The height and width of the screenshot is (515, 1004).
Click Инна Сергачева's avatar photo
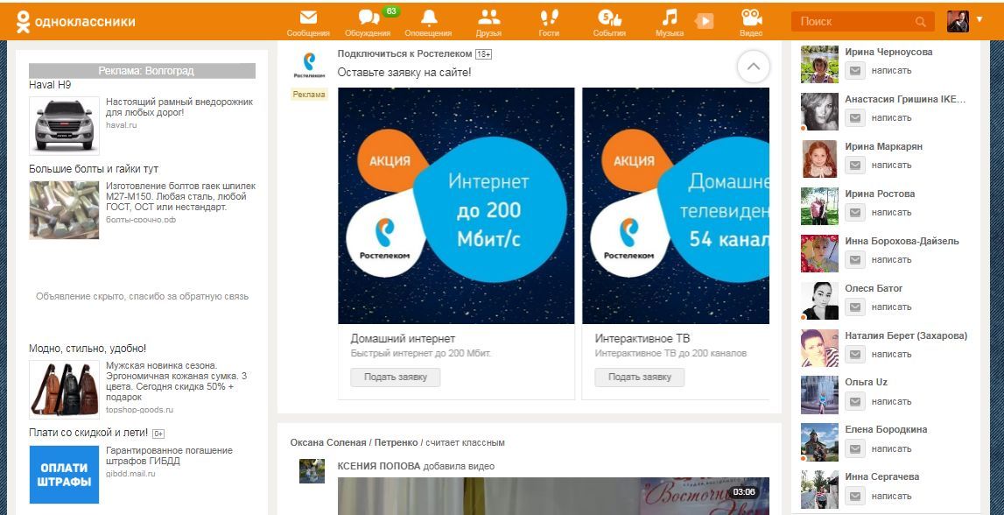point(819,490)
